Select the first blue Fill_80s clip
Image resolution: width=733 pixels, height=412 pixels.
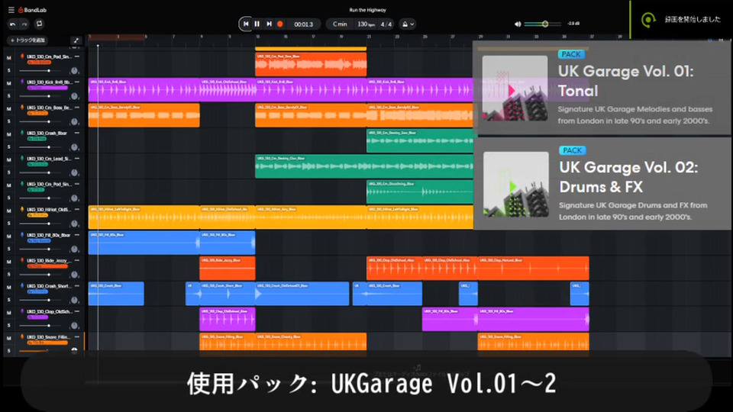tap(144, 243)
